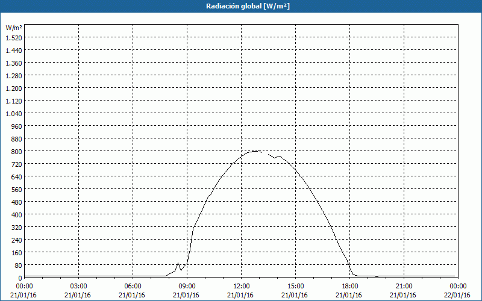The image size is (482, 301).
Task: Click the 12:00 time axis label
Action: pyautogui.click(x=242, y=287)
